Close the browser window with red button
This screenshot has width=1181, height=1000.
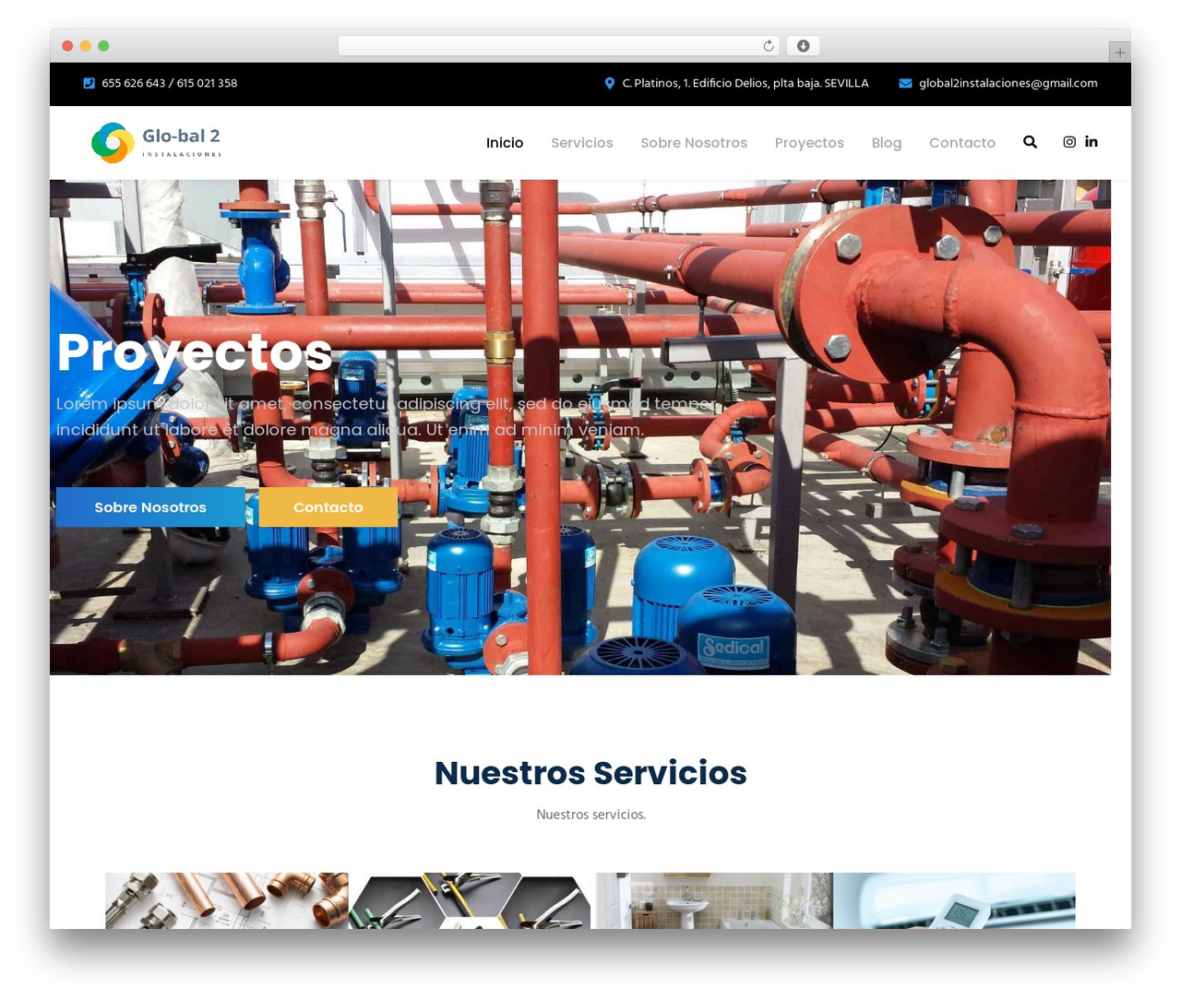pyautogui.click(x=67, y=46)
